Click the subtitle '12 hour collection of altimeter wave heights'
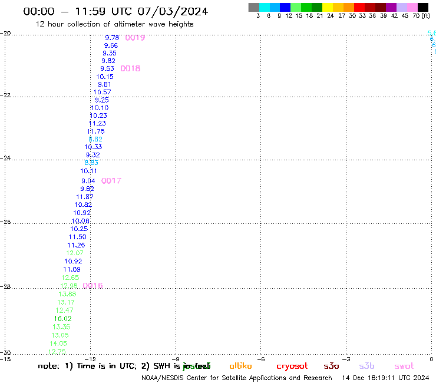The image size is (436, 383). coord(114,24)
